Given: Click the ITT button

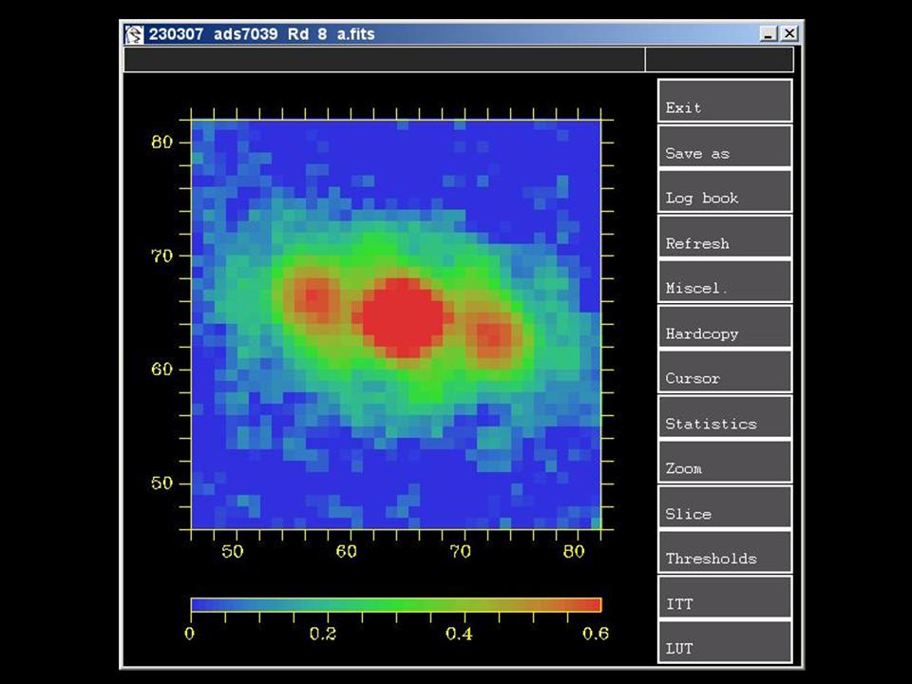Looking at the screenshot, I should click(724, 598).
